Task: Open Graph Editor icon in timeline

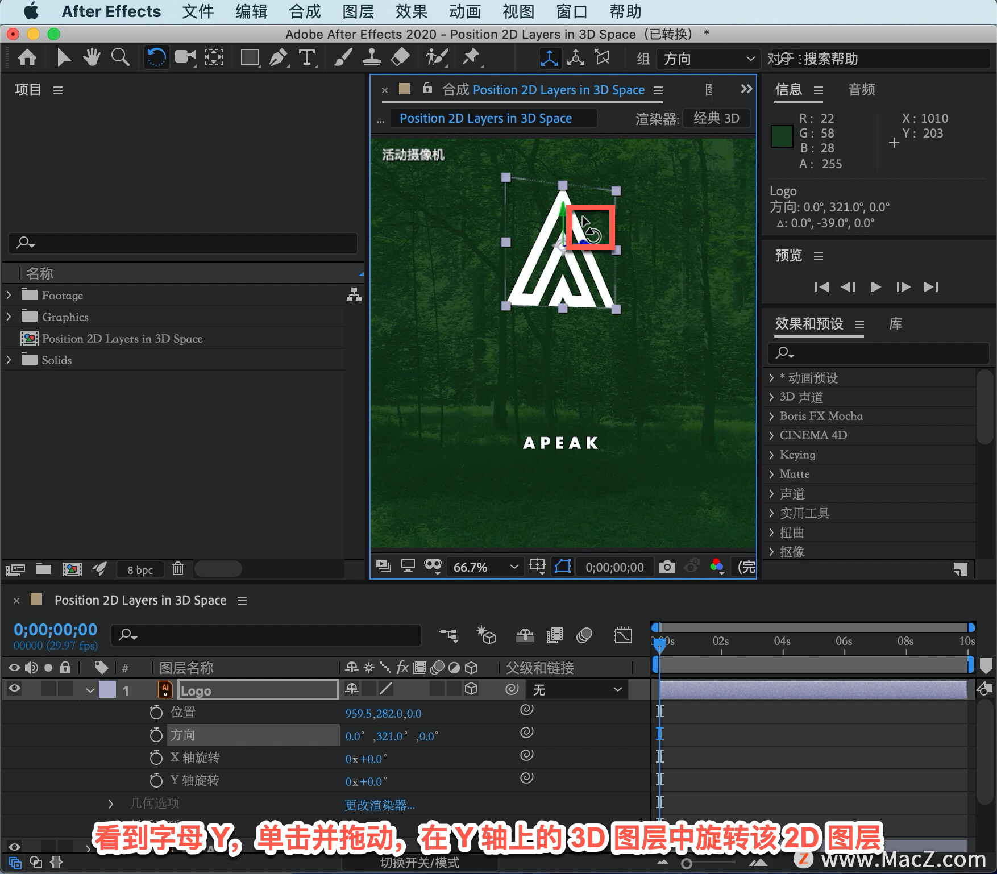Action: tap(623, 635)
